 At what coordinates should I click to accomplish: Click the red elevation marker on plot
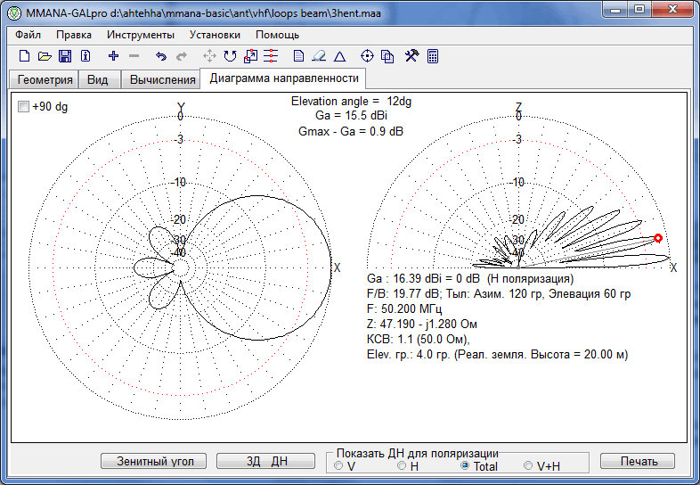(657, 238)
